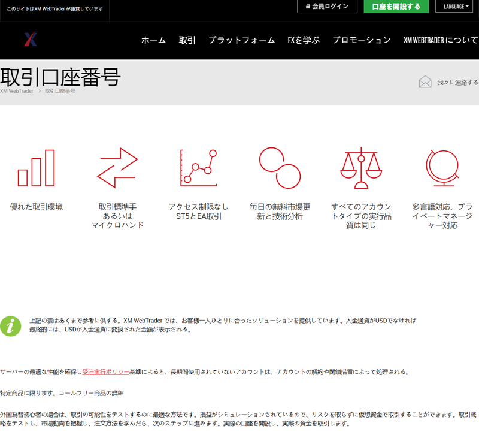This screenshot has height=441, width=479.
Task: Click the balance scales execution quality icon
Action: (361, 168)
